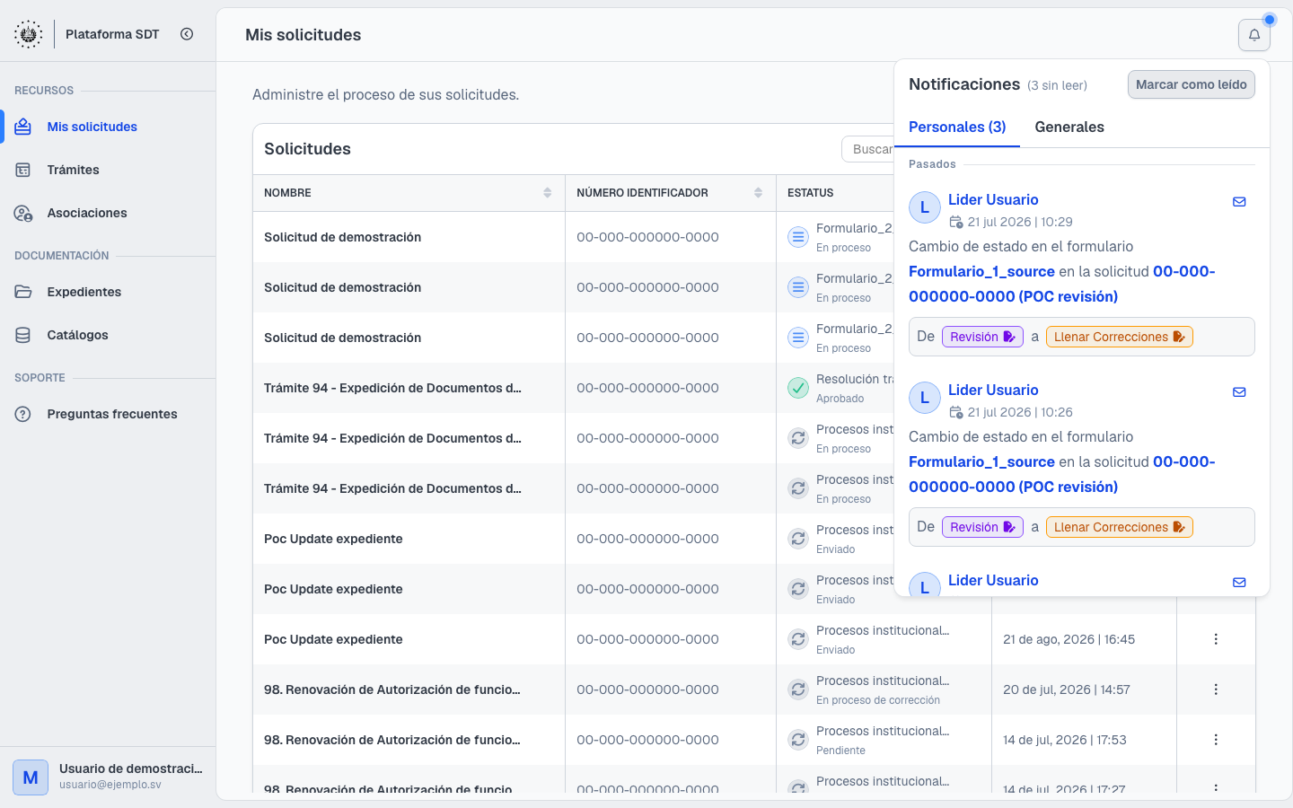This screenshot has height=808, width=1293.
Task: Click the Plataforma SDT coat of arms logo
Action: [28, 34]
